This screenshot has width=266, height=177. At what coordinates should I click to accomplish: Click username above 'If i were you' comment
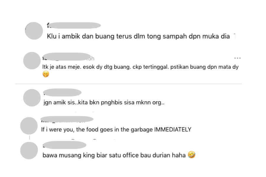(x=67, y=120)
